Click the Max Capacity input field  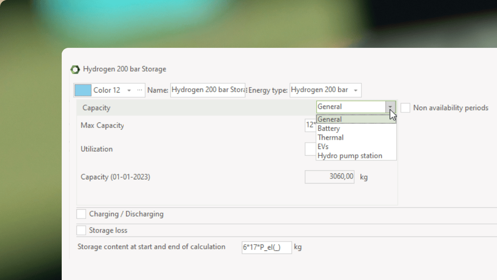click(310, 125)
